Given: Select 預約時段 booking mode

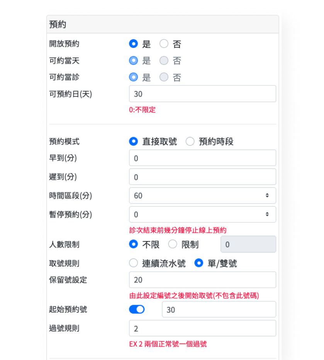Looking at the screenshot, I should [190, 141].
